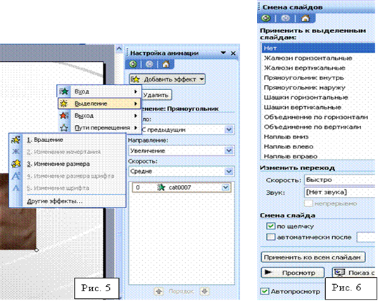Enable the автоматически после checkbox
The image size is (378, 301).
click(x=271, y=237)
